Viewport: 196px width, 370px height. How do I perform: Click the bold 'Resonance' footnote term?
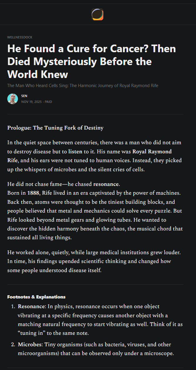[32, 306]
